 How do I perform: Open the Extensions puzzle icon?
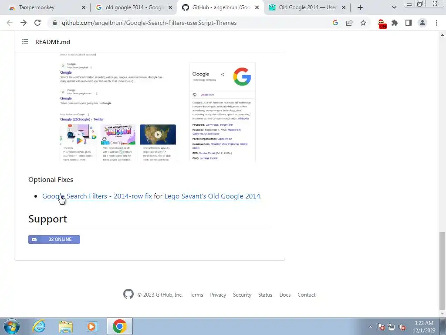pos(395,23)
